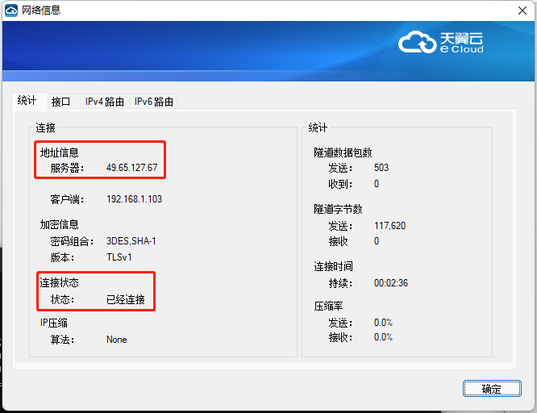Click the 版本 label
Viewport: 537px width, 413px height.
coord(62,257)
